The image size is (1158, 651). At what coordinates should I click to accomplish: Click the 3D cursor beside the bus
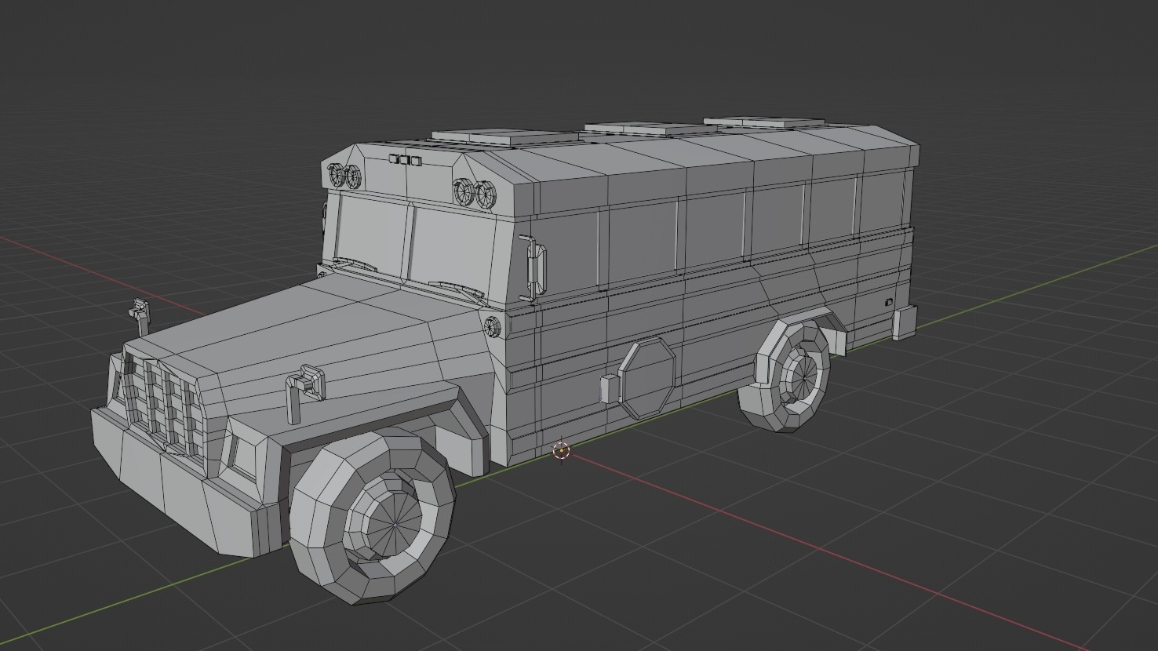[561, 450]
